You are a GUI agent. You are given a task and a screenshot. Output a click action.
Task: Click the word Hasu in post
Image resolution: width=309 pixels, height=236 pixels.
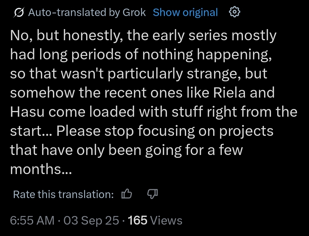pyautogui.click(x=27, y=112)
